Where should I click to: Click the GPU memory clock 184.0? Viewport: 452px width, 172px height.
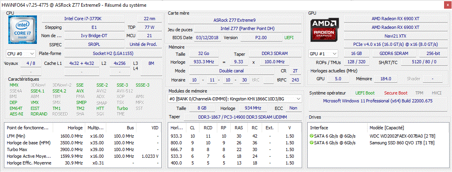click(x=385, y=79)
